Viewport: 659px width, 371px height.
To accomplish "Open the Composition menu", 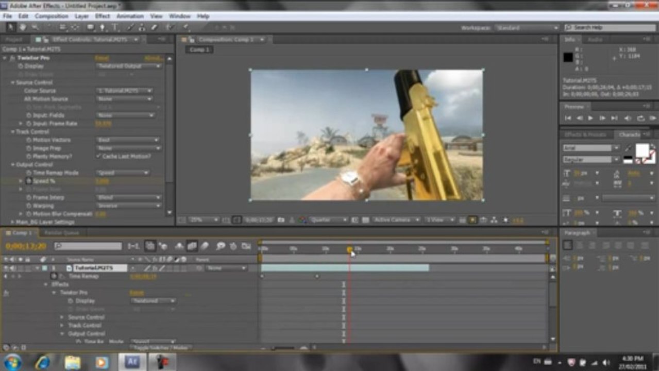I will [52, 16].
